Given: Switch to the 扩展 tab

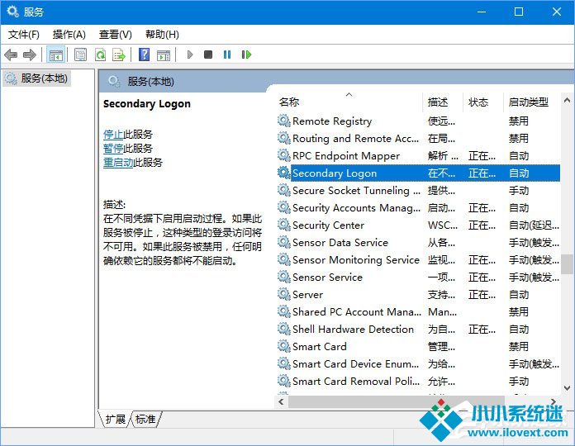Looking at the screenshot, I should (115, 419).
